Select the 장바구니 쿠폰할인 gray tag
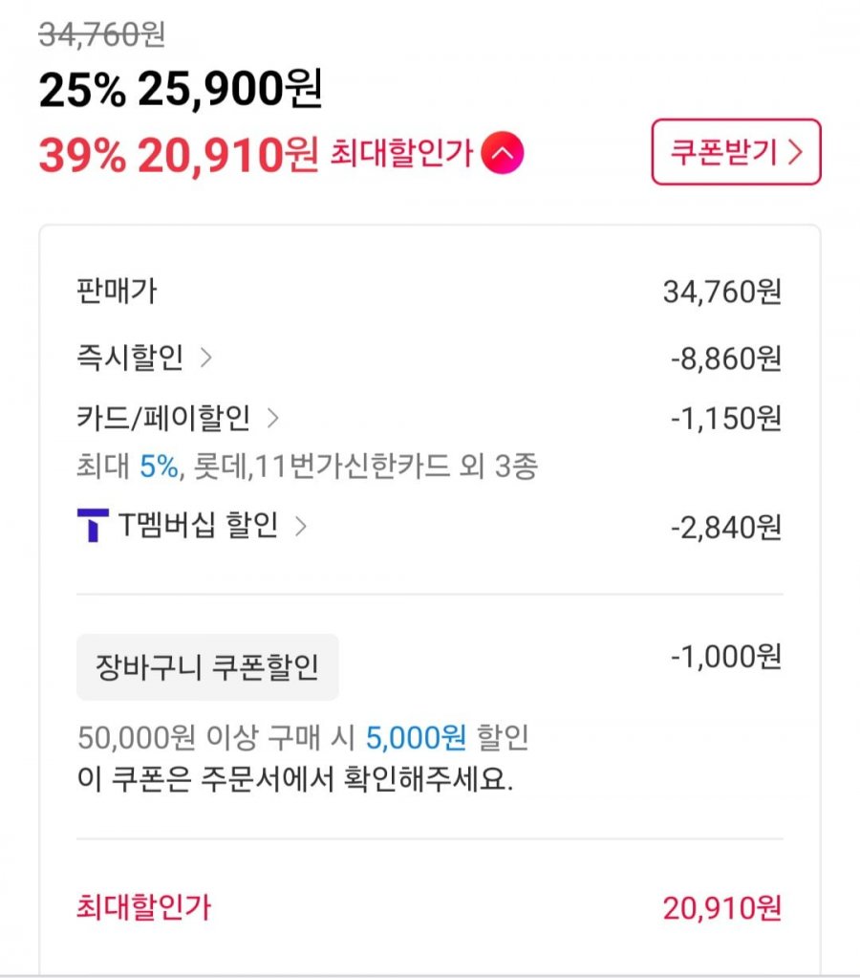 coord(207,666)
